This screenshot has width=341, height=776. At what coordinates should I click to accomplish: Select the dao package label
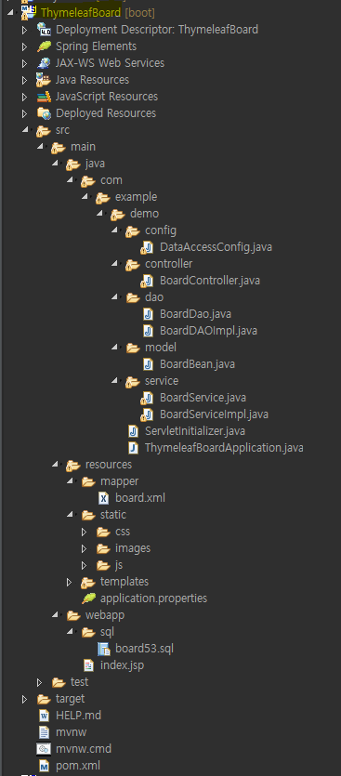[x=154, y=297]
